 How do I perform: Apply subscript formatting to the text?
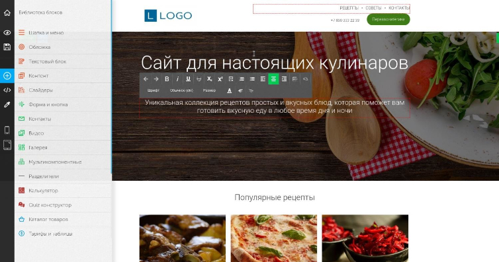(x=209, y=79)
